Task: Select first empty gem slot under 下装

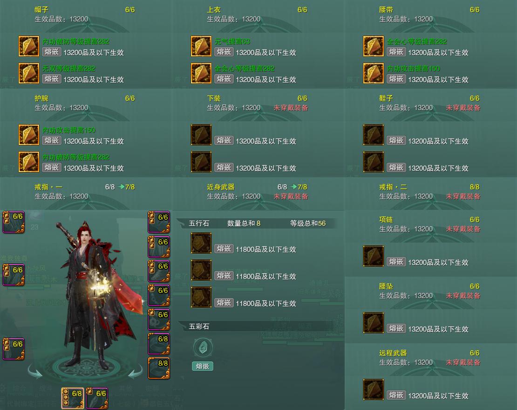Action: click(201, 135)
